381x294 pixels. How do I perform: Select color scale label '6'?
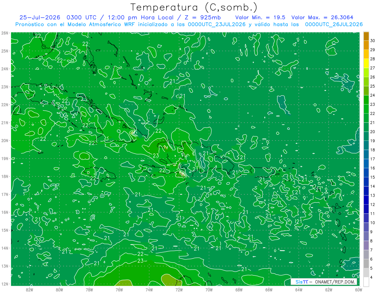point(371,259)
